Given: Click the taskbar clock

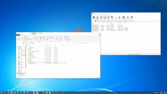Looking at the screenshot, I should click(x=162, y=93).
